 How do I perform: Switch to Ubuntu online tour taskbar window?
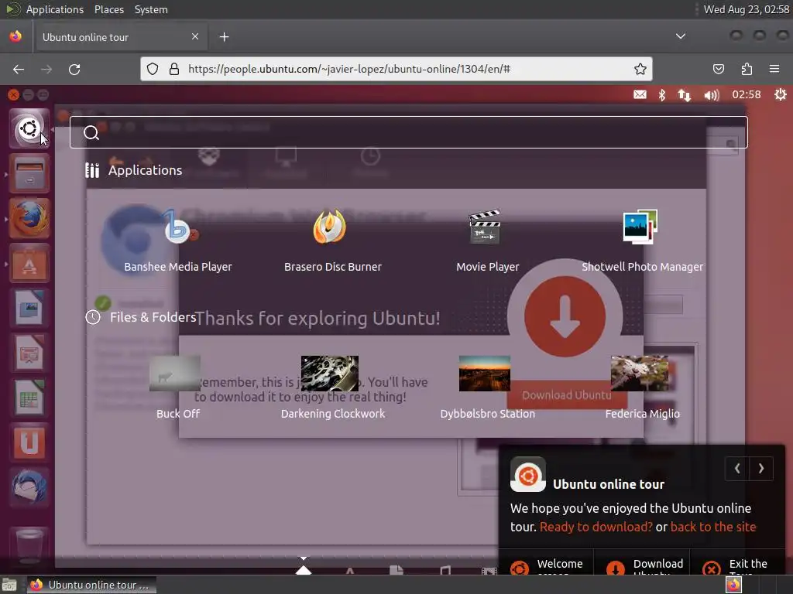click(91, 585)
